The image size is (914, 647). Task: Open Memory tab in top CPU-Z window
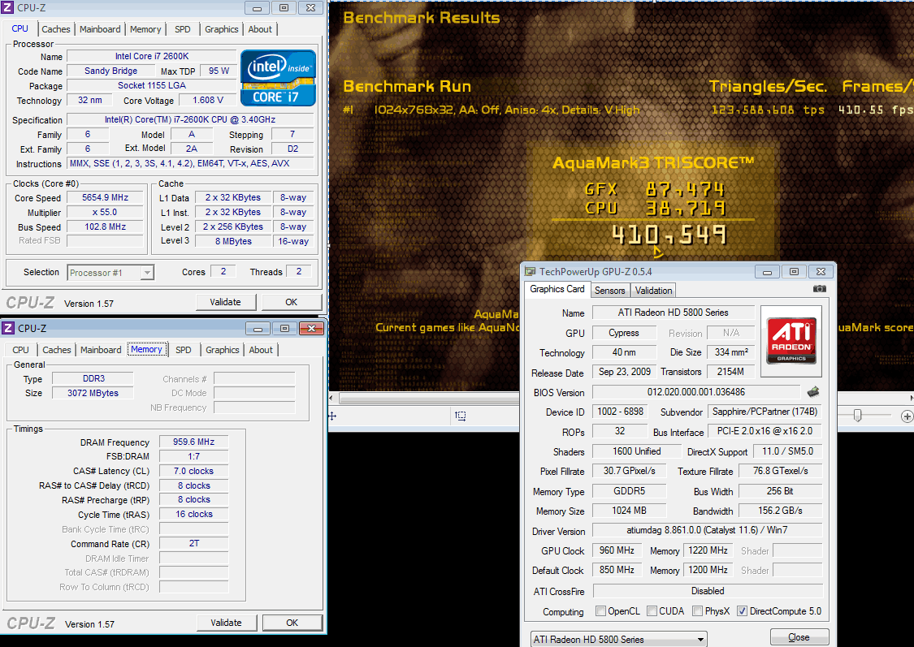145,29
